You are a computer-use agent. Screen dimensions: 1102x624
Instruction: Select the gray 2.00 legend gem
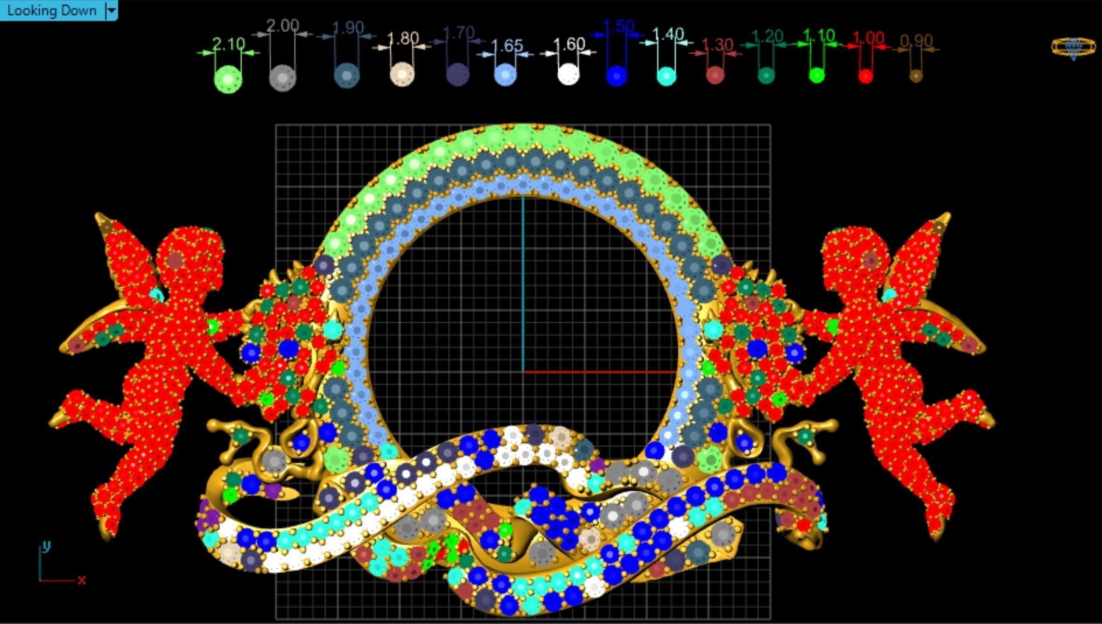282,77
